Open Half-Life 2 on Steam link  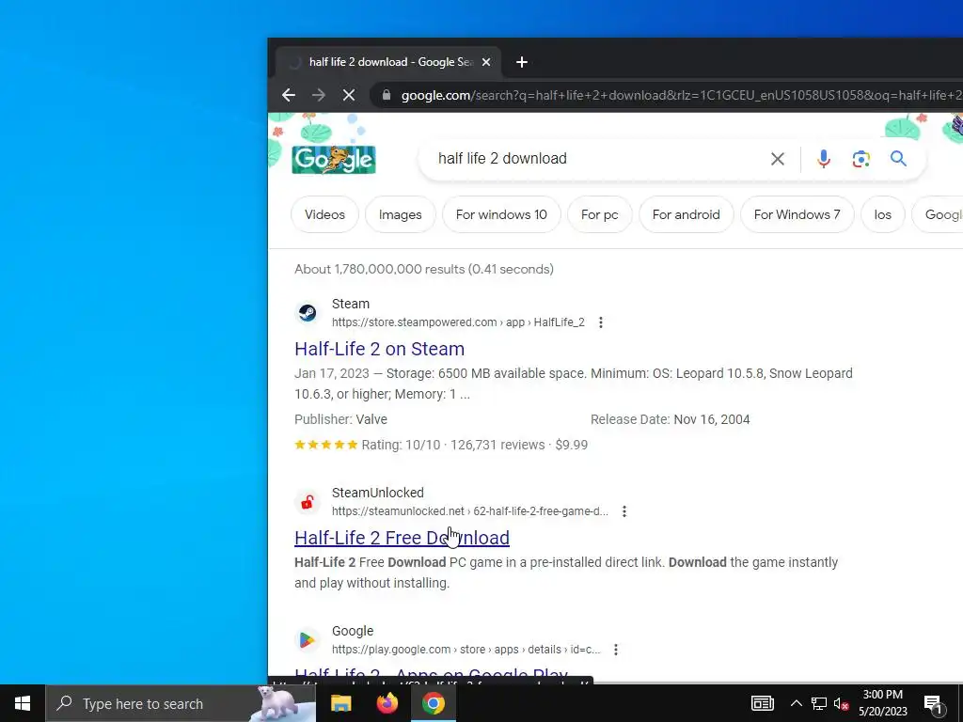(x=380, y=349)
